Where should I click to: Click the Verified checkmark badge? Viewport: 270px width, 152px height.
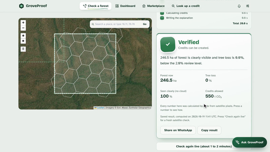pos(168,44)
